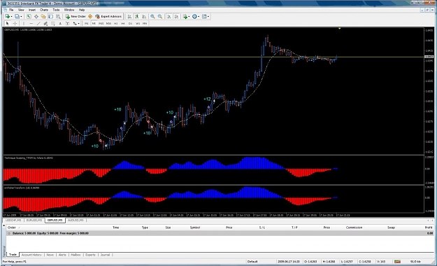Open the Tools menu
The width and height of the screenshot is (437, 266).
pos(56,10)
